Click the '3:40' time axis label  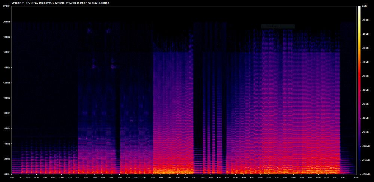tap(194, 178)
